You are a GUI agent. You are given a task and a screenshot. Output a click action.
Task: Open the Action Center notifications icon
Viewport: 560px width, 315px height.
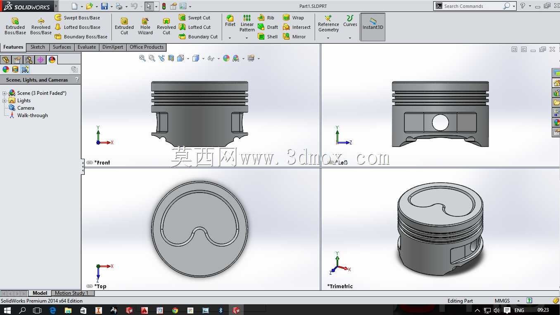tap(507, 310)
